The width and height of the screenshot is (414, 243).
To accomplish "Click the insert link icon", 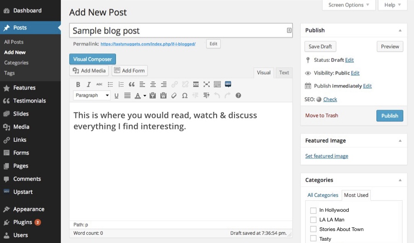I will point(174,85).
